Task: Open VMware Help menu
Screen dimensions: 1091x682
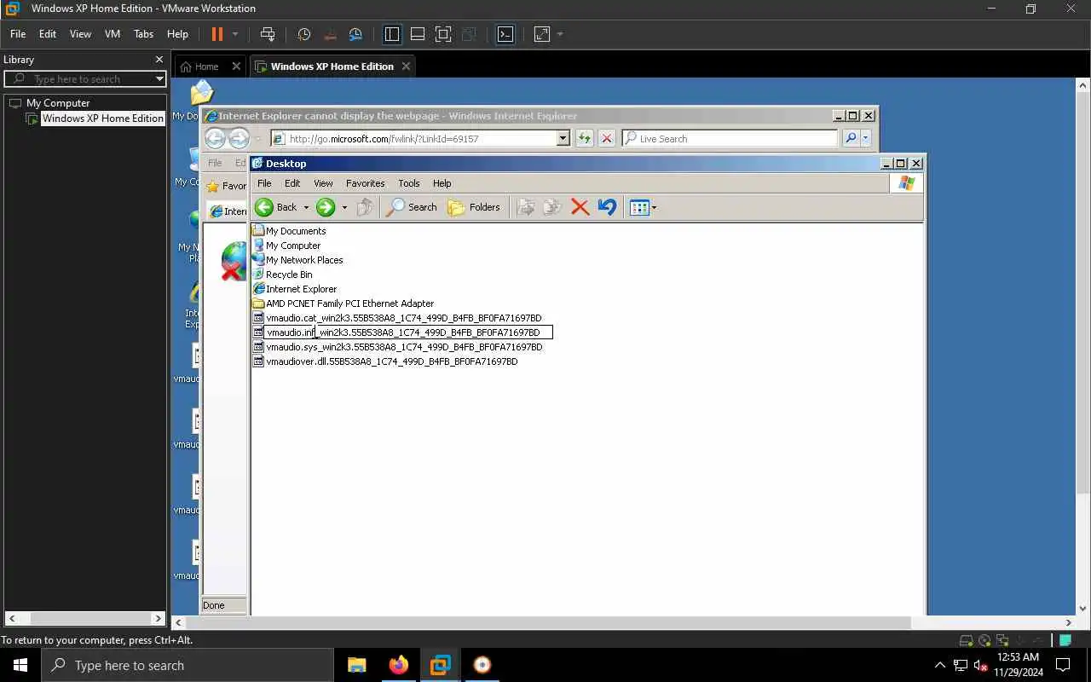Action: pyautogui.click(x=177, y=34)
